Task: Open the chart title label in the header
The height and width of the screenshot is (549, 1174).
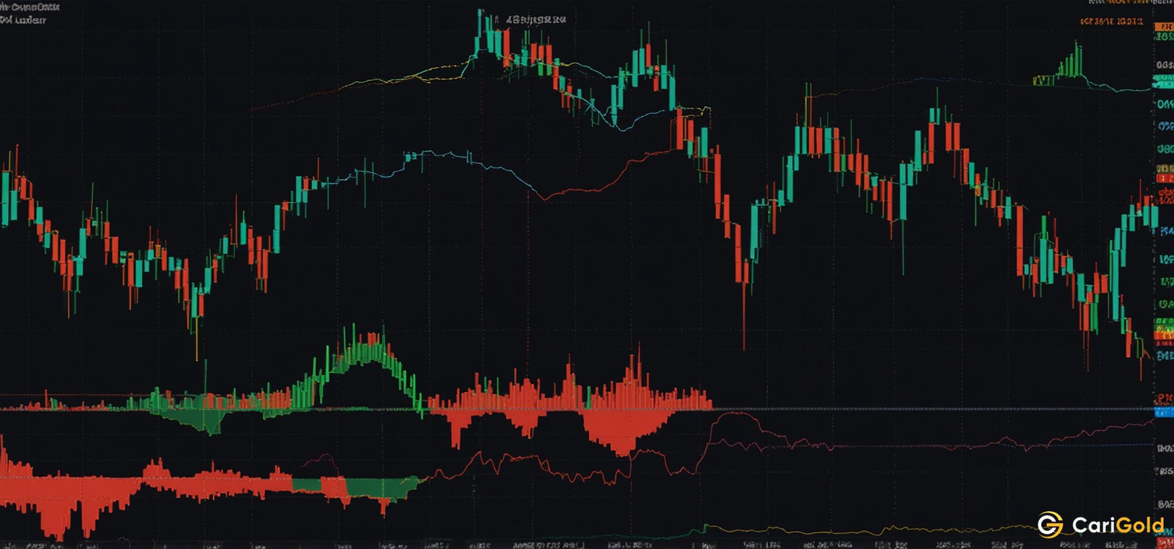Action: (29, 7)
